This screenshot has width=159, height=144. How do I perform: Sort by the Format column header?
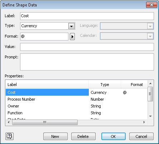pos(134,85)
